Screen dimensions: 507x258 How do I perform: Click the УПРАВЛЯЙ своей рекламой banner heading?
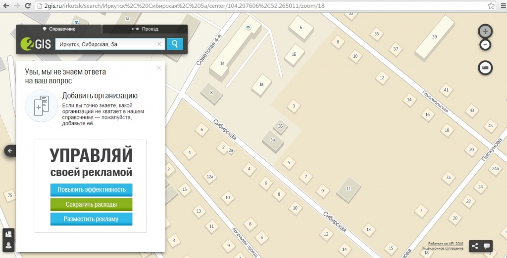pyautogui.click(x=91, y=163)
